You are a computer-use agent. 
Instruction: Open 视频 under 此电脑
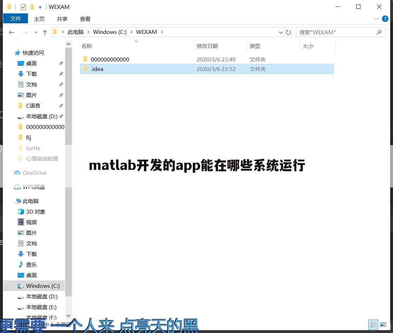pos(31,222)
